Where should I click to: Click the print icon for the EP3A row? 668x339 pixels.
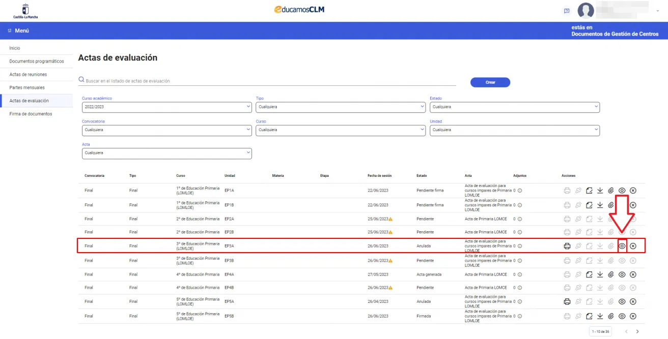(x=567, y=246)
